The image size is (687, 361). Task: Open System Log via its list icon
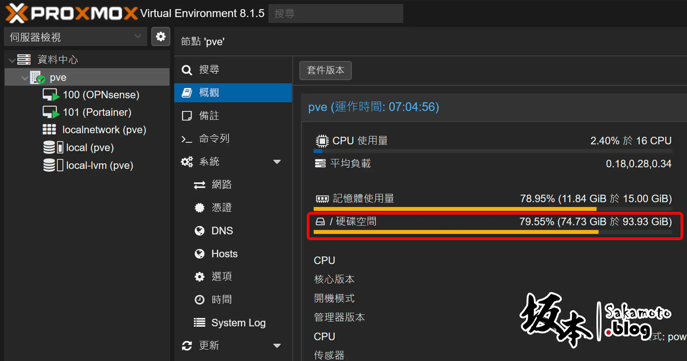(199, 322)
